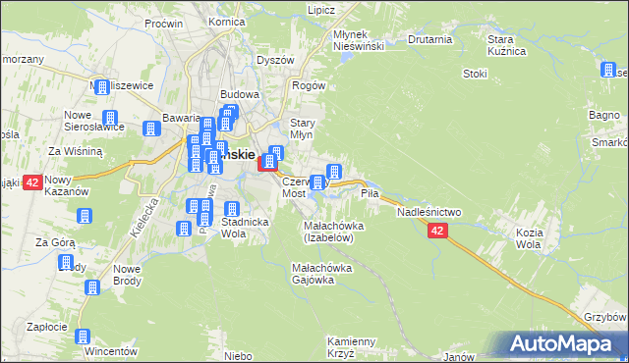Screen dimensions: 629x363
Task: Select building marker near Stara Kuźnica at right edge
Action: pos(608,70)
